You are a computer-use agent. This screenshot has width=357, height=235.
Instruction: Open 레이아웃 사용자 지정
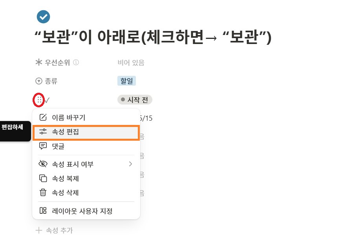click(x=82, y=211)
